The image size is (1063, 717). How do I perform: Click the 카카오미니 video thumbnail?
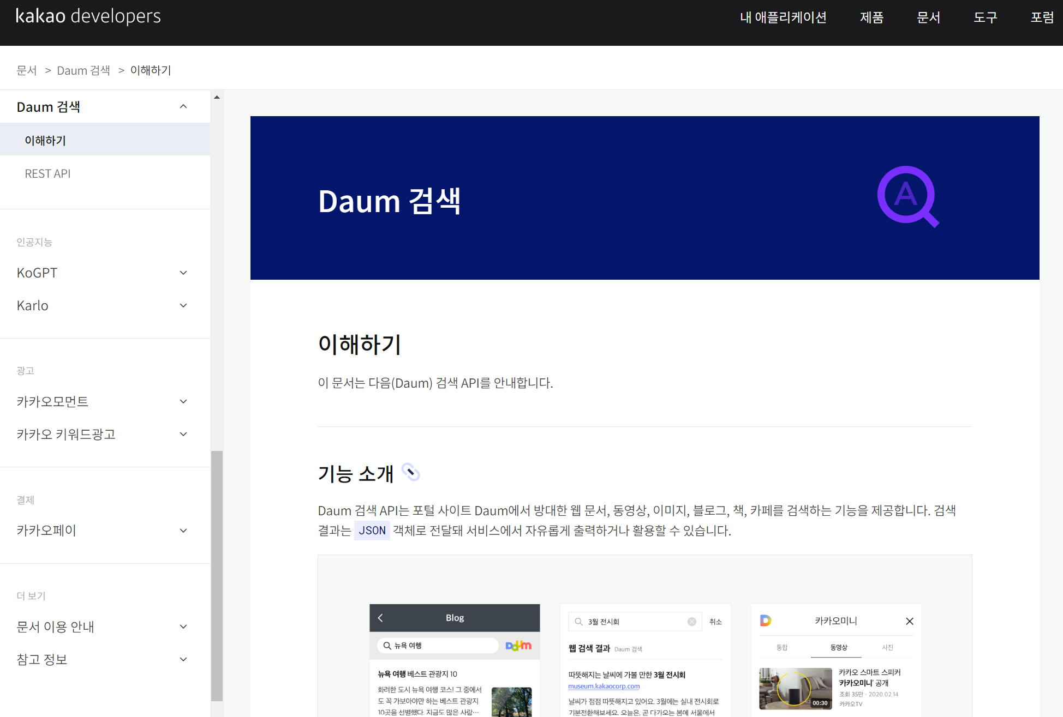pos(795,688)
